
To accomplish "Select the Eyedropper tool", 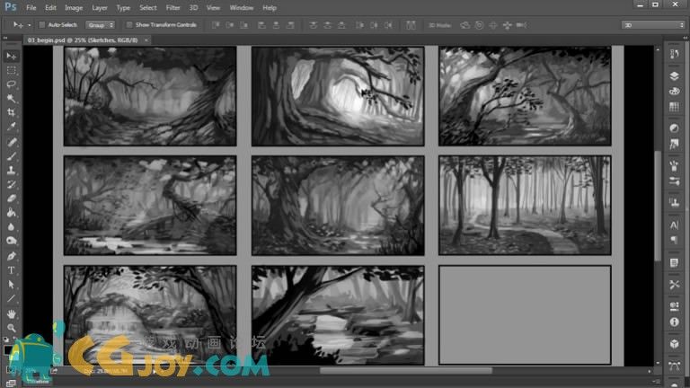I will click(12, 127).
